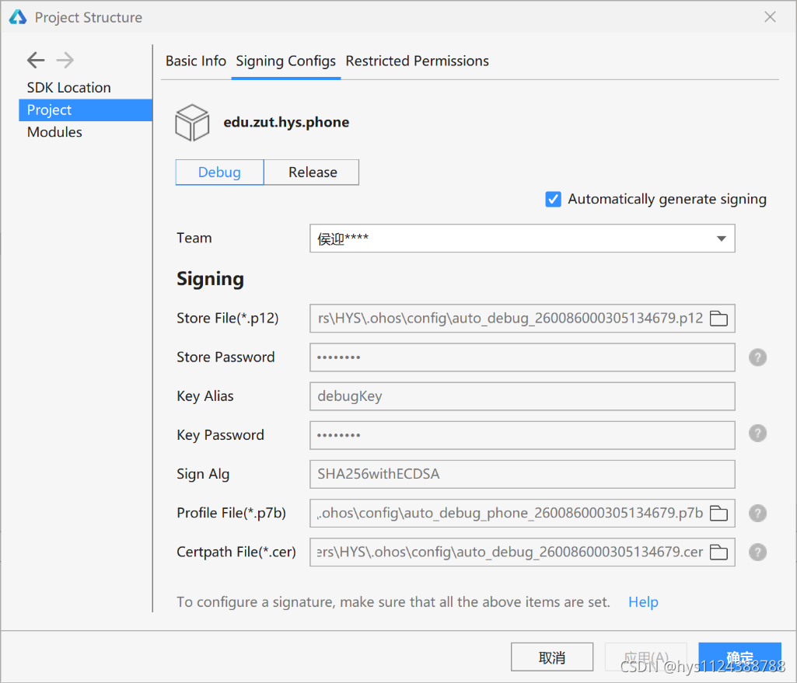797x683 pixels.
Task: Click the DevEco Studio logo in title bar
Action: pyautogui.click(x=18, y=17)
